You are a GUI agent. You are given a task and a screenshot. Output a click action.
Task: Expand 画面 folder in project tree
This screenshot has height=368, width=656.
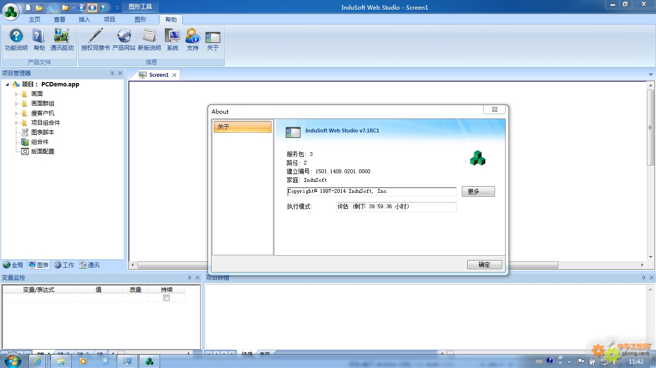(x=17, y=94)
